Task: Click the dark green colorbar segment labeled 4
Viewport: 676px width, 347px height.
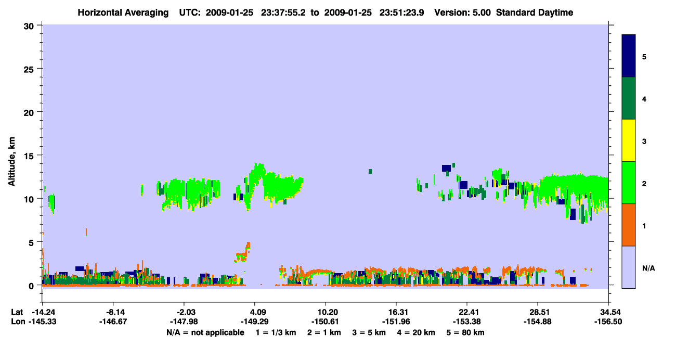Action: 629,98
